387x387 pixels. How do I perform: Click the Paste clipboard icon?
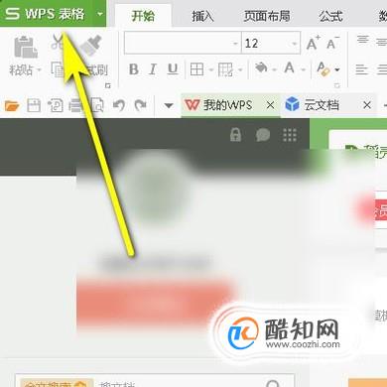pos(26,47)
